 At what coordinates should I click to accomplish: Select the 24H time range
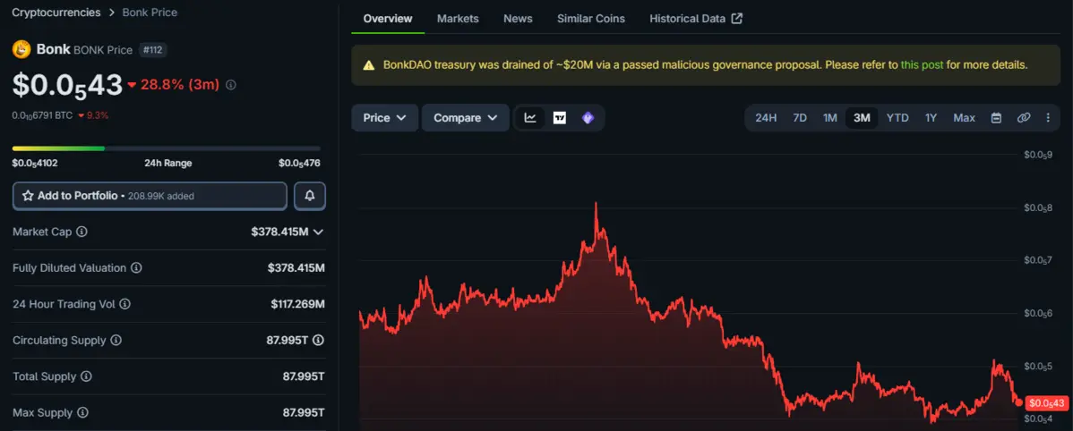pyautogui.click(x=766, y=117)
